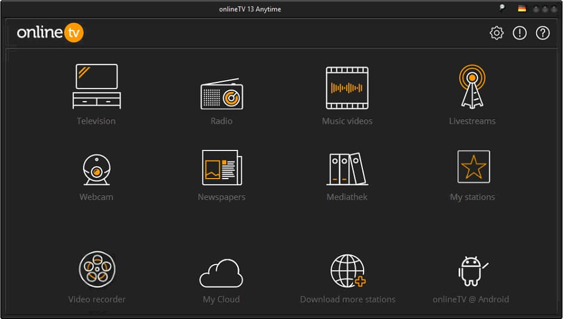Browse Newspapers
The height and width of the screenshot is (319, 563).
221,168
